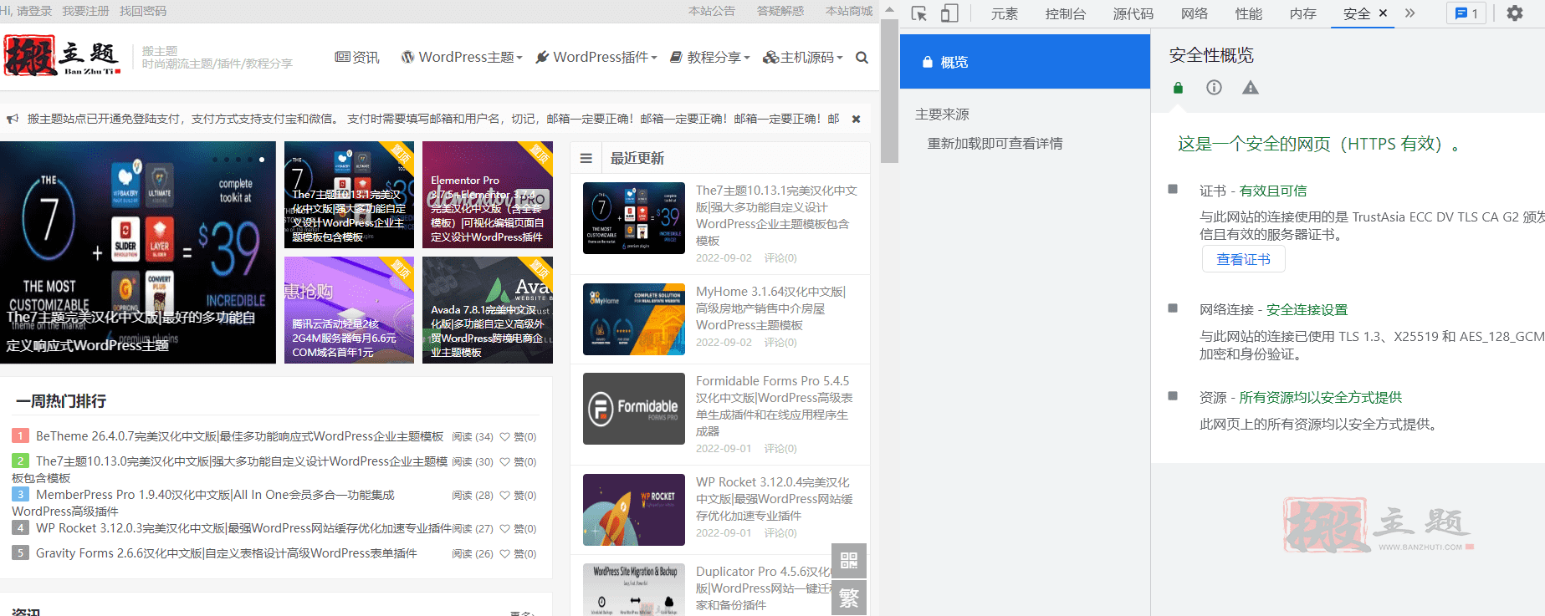The image size is (1545, 616).
Task: Open the News (资讯) menu item
Action: 357,57
